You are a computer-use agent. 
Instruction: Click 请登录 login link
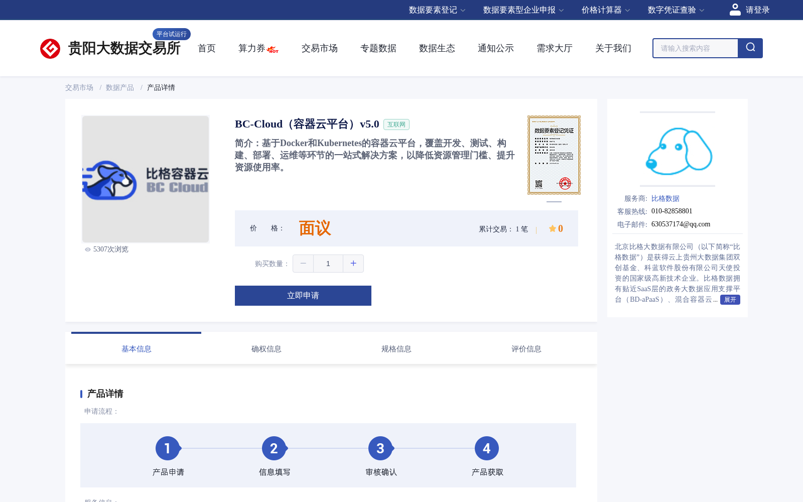(757, 10)
